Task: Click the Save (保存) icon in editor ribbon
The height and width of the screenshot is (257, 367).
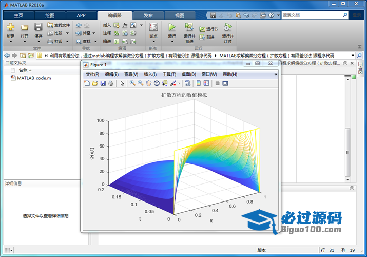Action: click(x=38, y=27)
